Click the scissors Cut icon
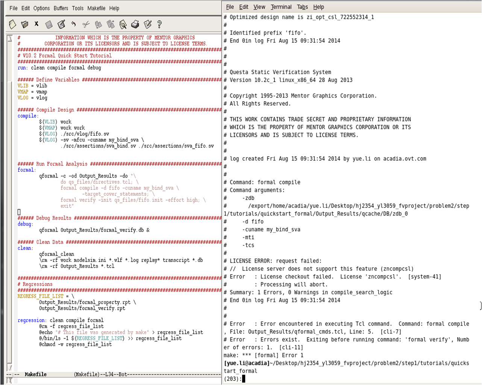Screen dimensions: 482x385 pyautogui.click(x=86, y=24)
